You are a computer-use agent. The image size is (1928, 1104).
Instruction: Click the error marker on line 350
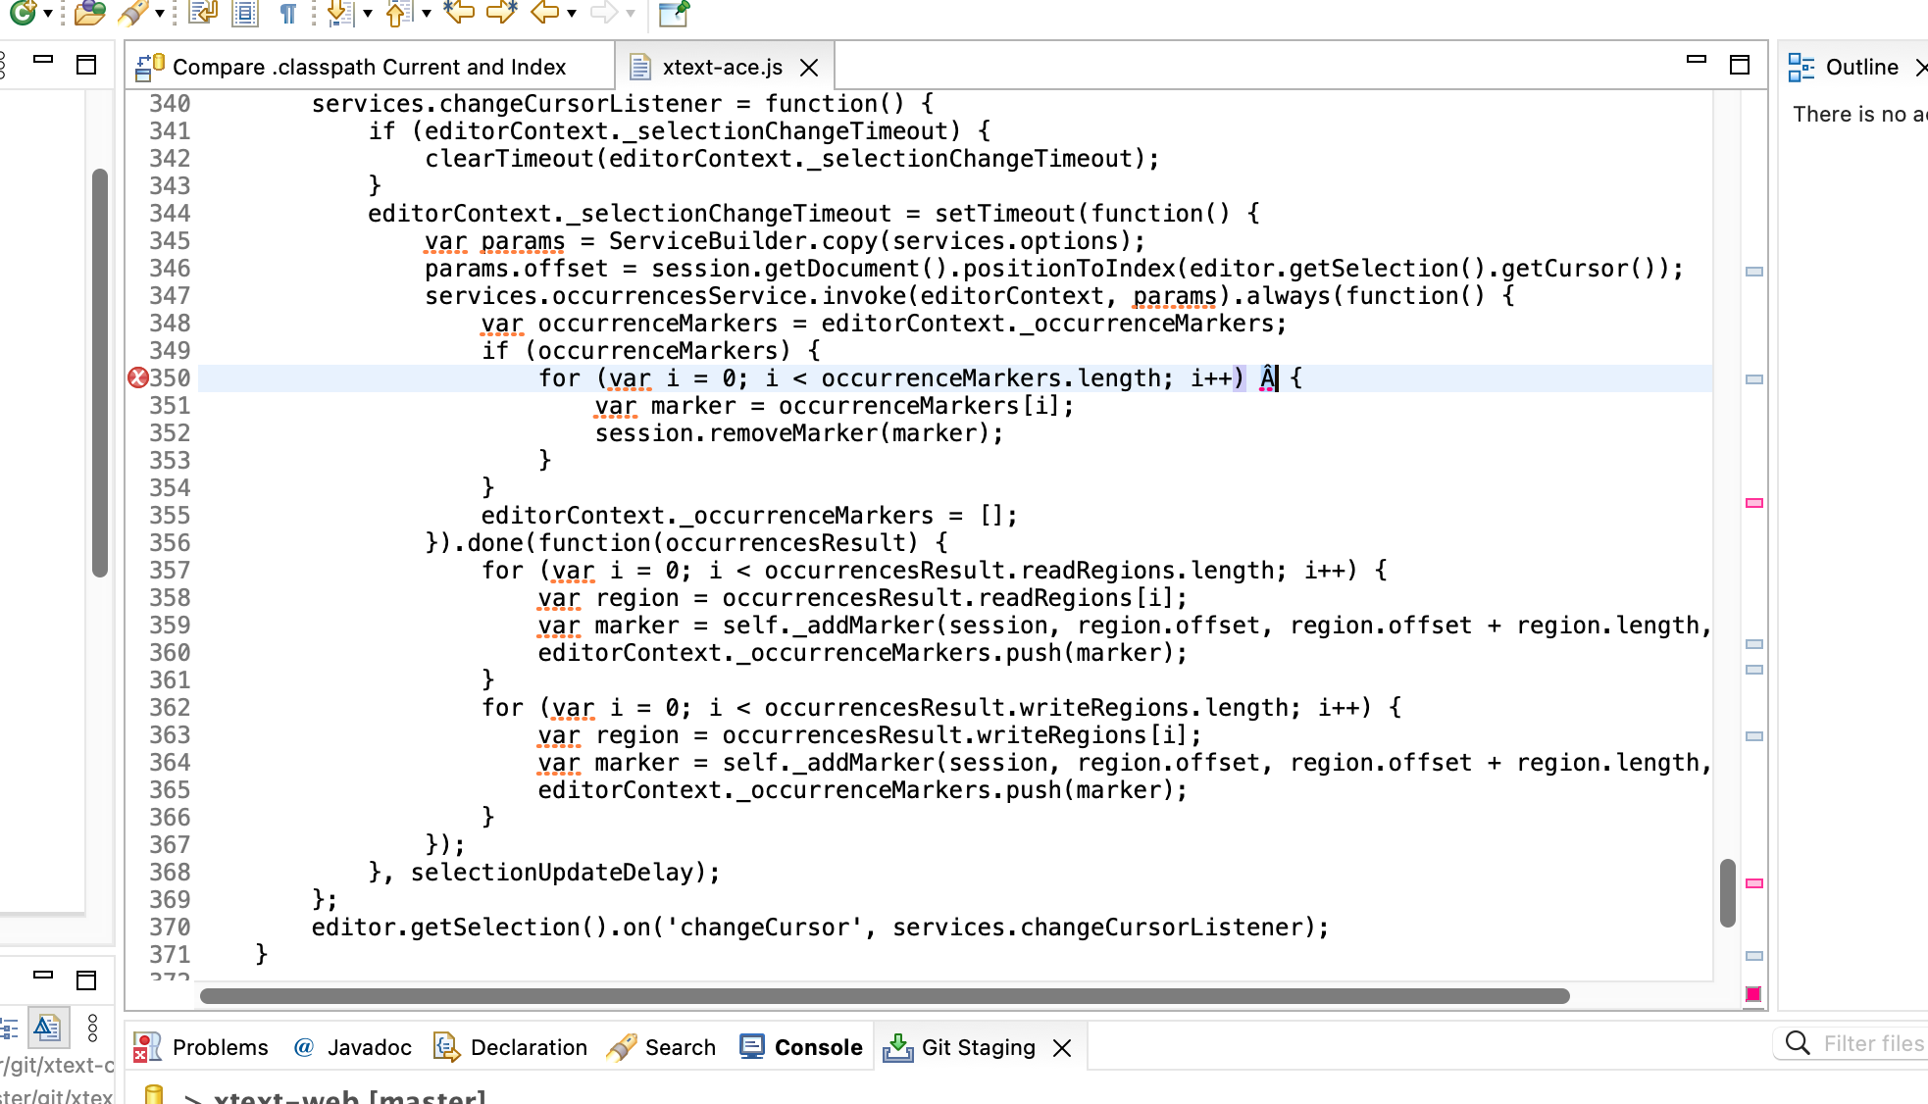[138, 378]
